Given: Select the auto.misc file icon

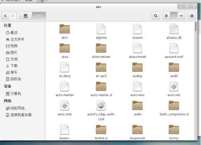Looking at the screenshot, I should point(138,86).
